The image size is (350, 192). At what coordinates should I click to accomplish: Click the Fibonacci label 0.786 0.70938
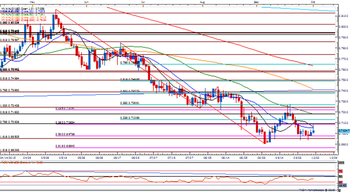click(x=10, y=122)
